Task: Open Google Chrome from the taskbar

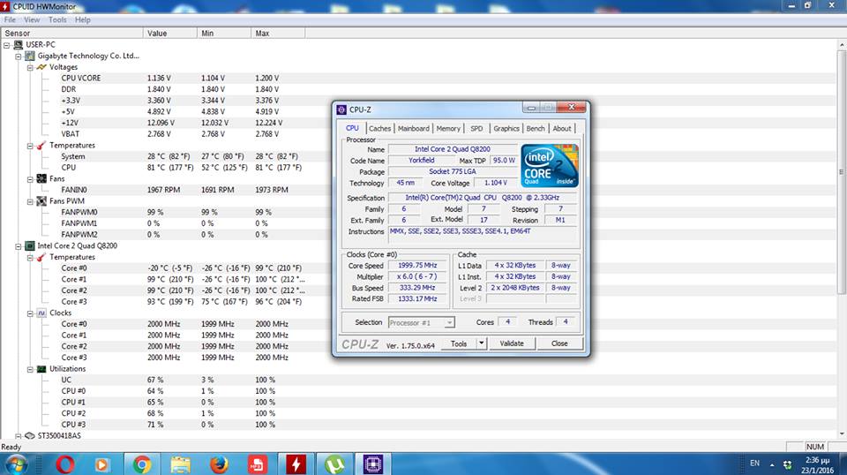Action: (142, 463)
